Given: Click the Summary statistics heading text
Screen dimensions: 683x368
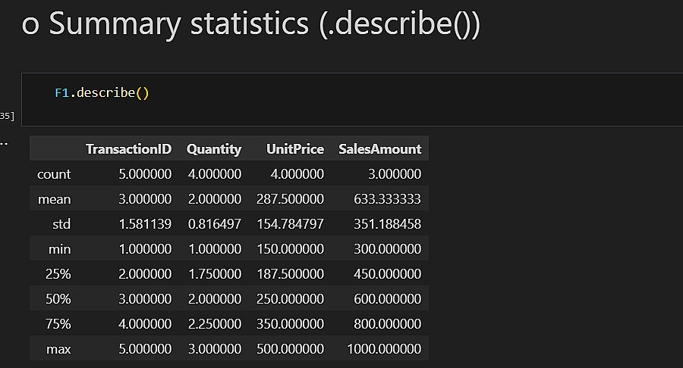Looking at the screenshot, I should pos(250,24).
